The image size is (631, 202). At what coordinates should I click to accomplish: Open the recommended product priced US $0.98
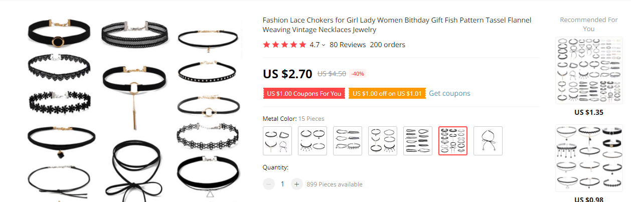click(589, 158)
